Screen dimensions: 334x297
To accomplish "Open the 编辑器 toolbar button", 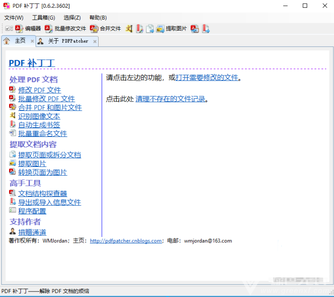I will click(x=28, y=29).
